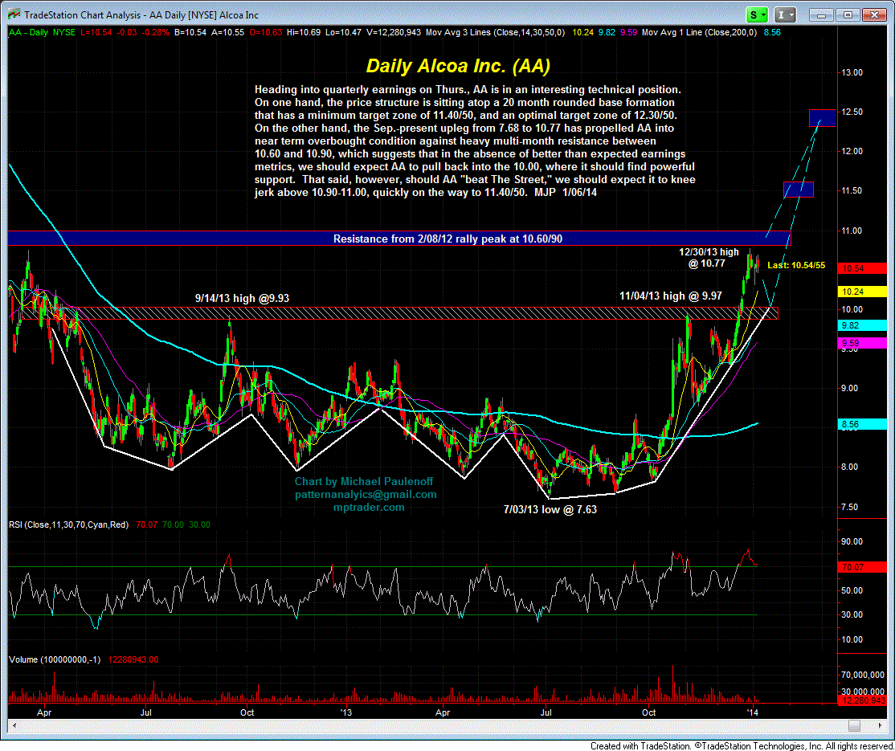Image resolution: width=895 pixels, height=751 pixels.
Task: Click the 'L=10.54' last price readout
Action: coord(96,32)
